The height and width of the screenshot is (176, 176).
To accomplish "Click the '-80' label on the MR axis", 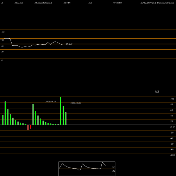I will point(172,150).
